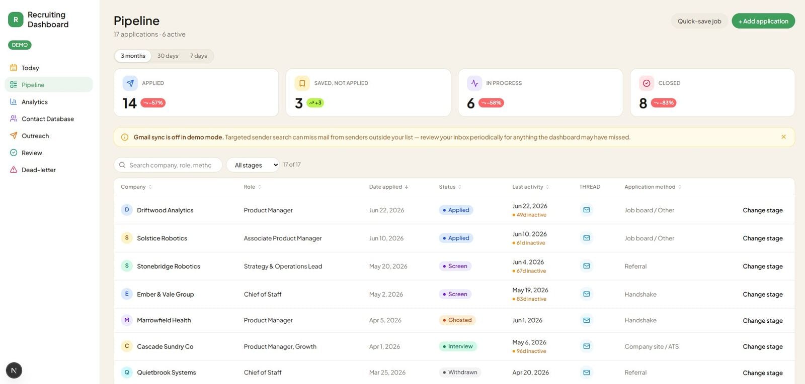Click the Closed card check icon
The image size is (805, 384).
(647, 83)
